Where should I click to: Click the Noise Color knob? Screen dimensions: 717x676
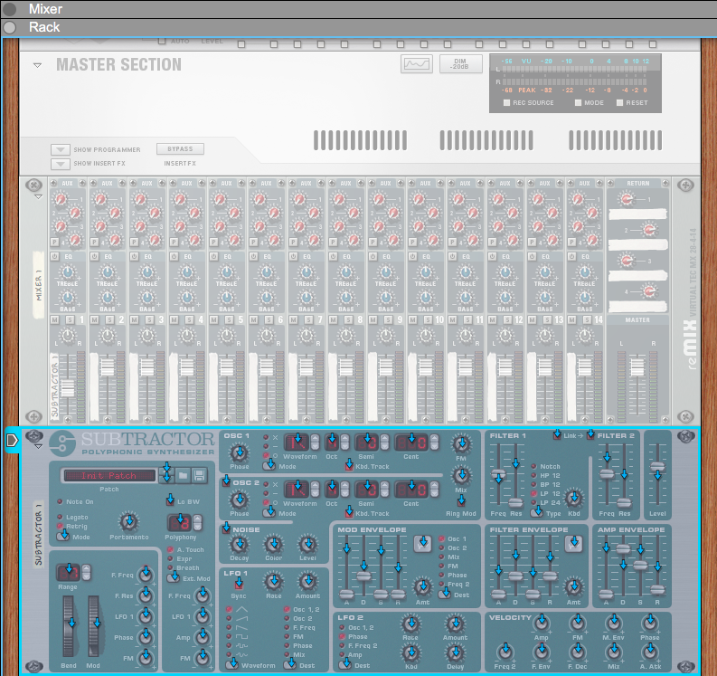pyautogui.click(x=273, y=545)
